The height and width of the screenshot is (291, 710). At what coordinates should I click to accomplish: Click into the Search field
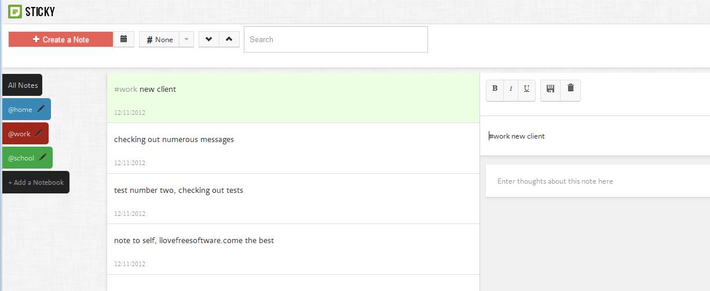coord(336,39)
